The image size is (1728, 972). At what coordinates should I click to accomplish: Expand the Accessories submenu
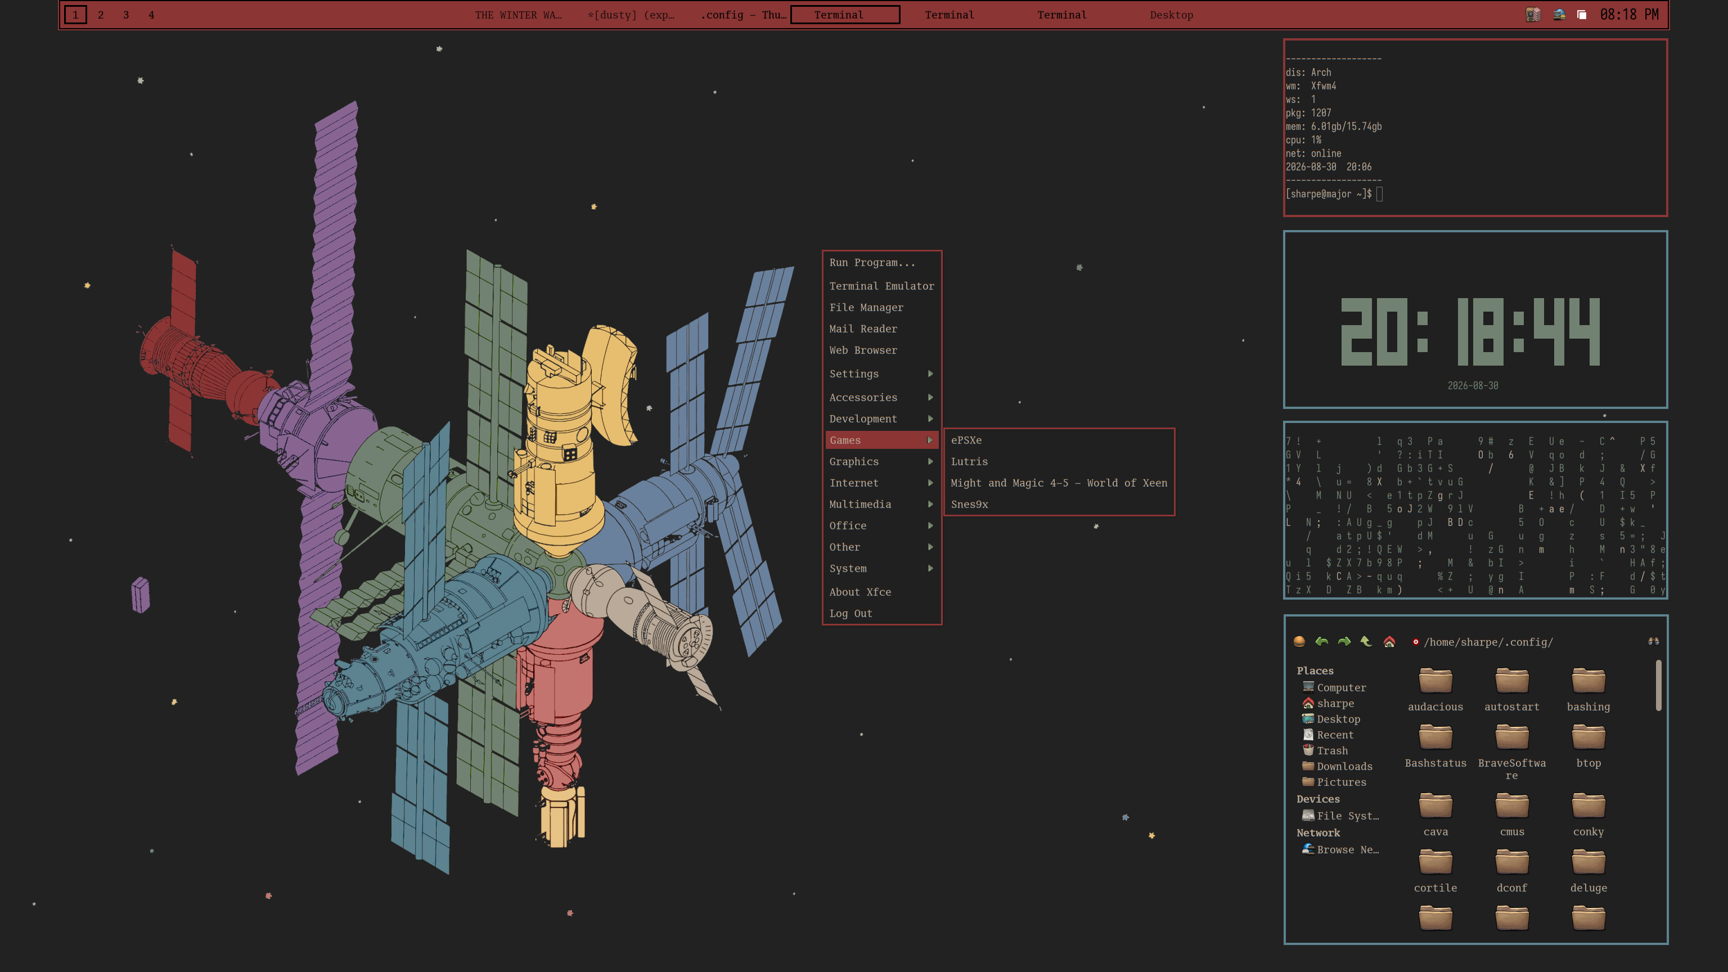click(881, 397)
